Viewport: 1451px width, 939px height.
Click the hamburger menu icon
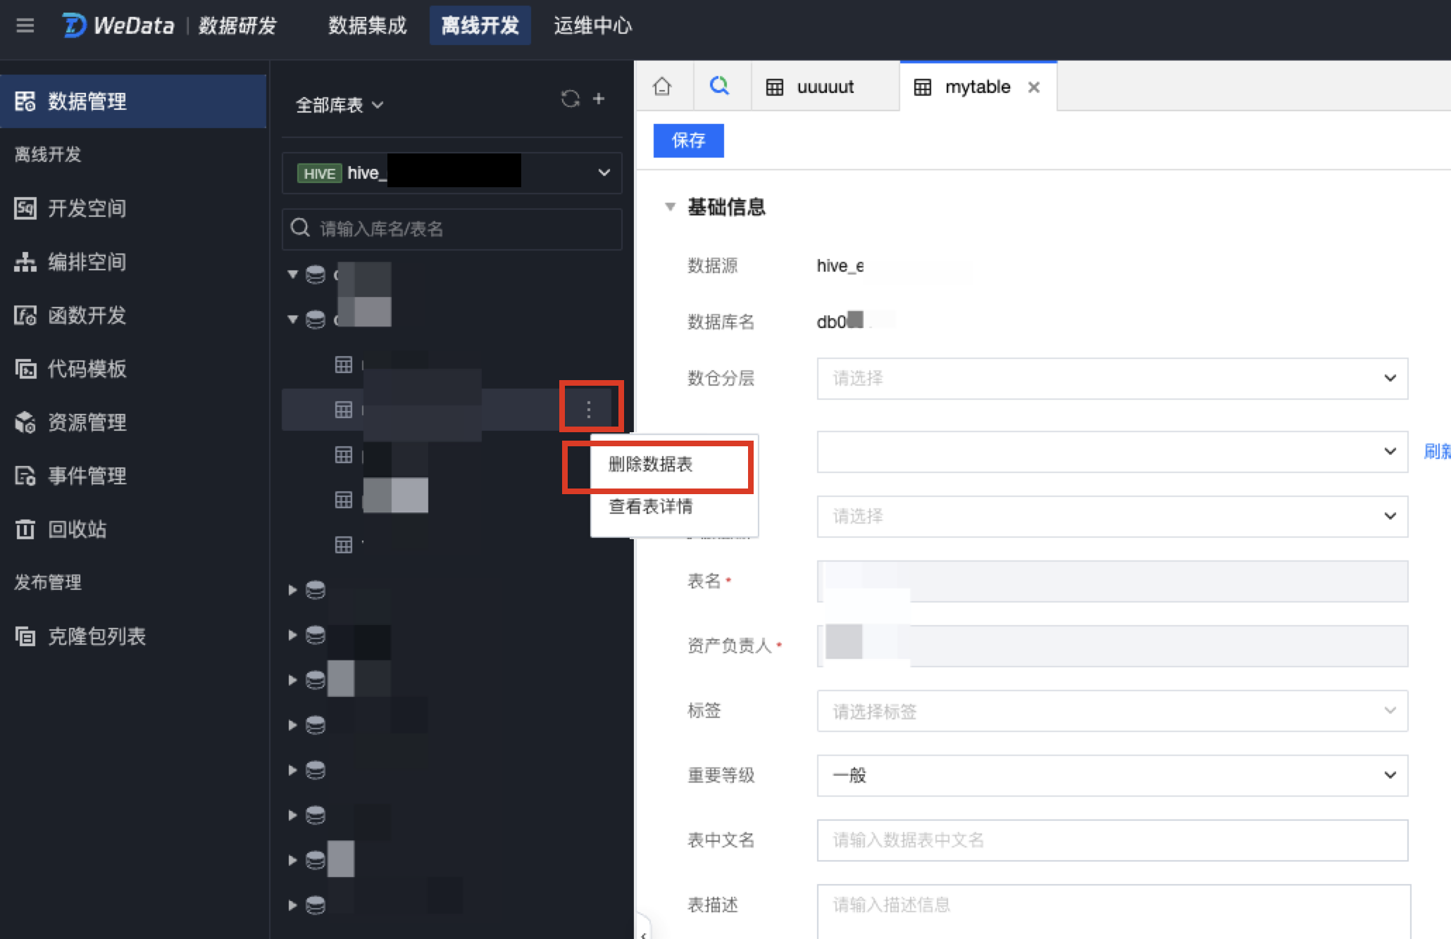point(25,26)
